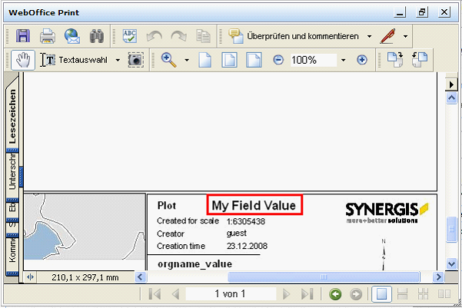
Task: Select single page layout
Action: [381, 294]
